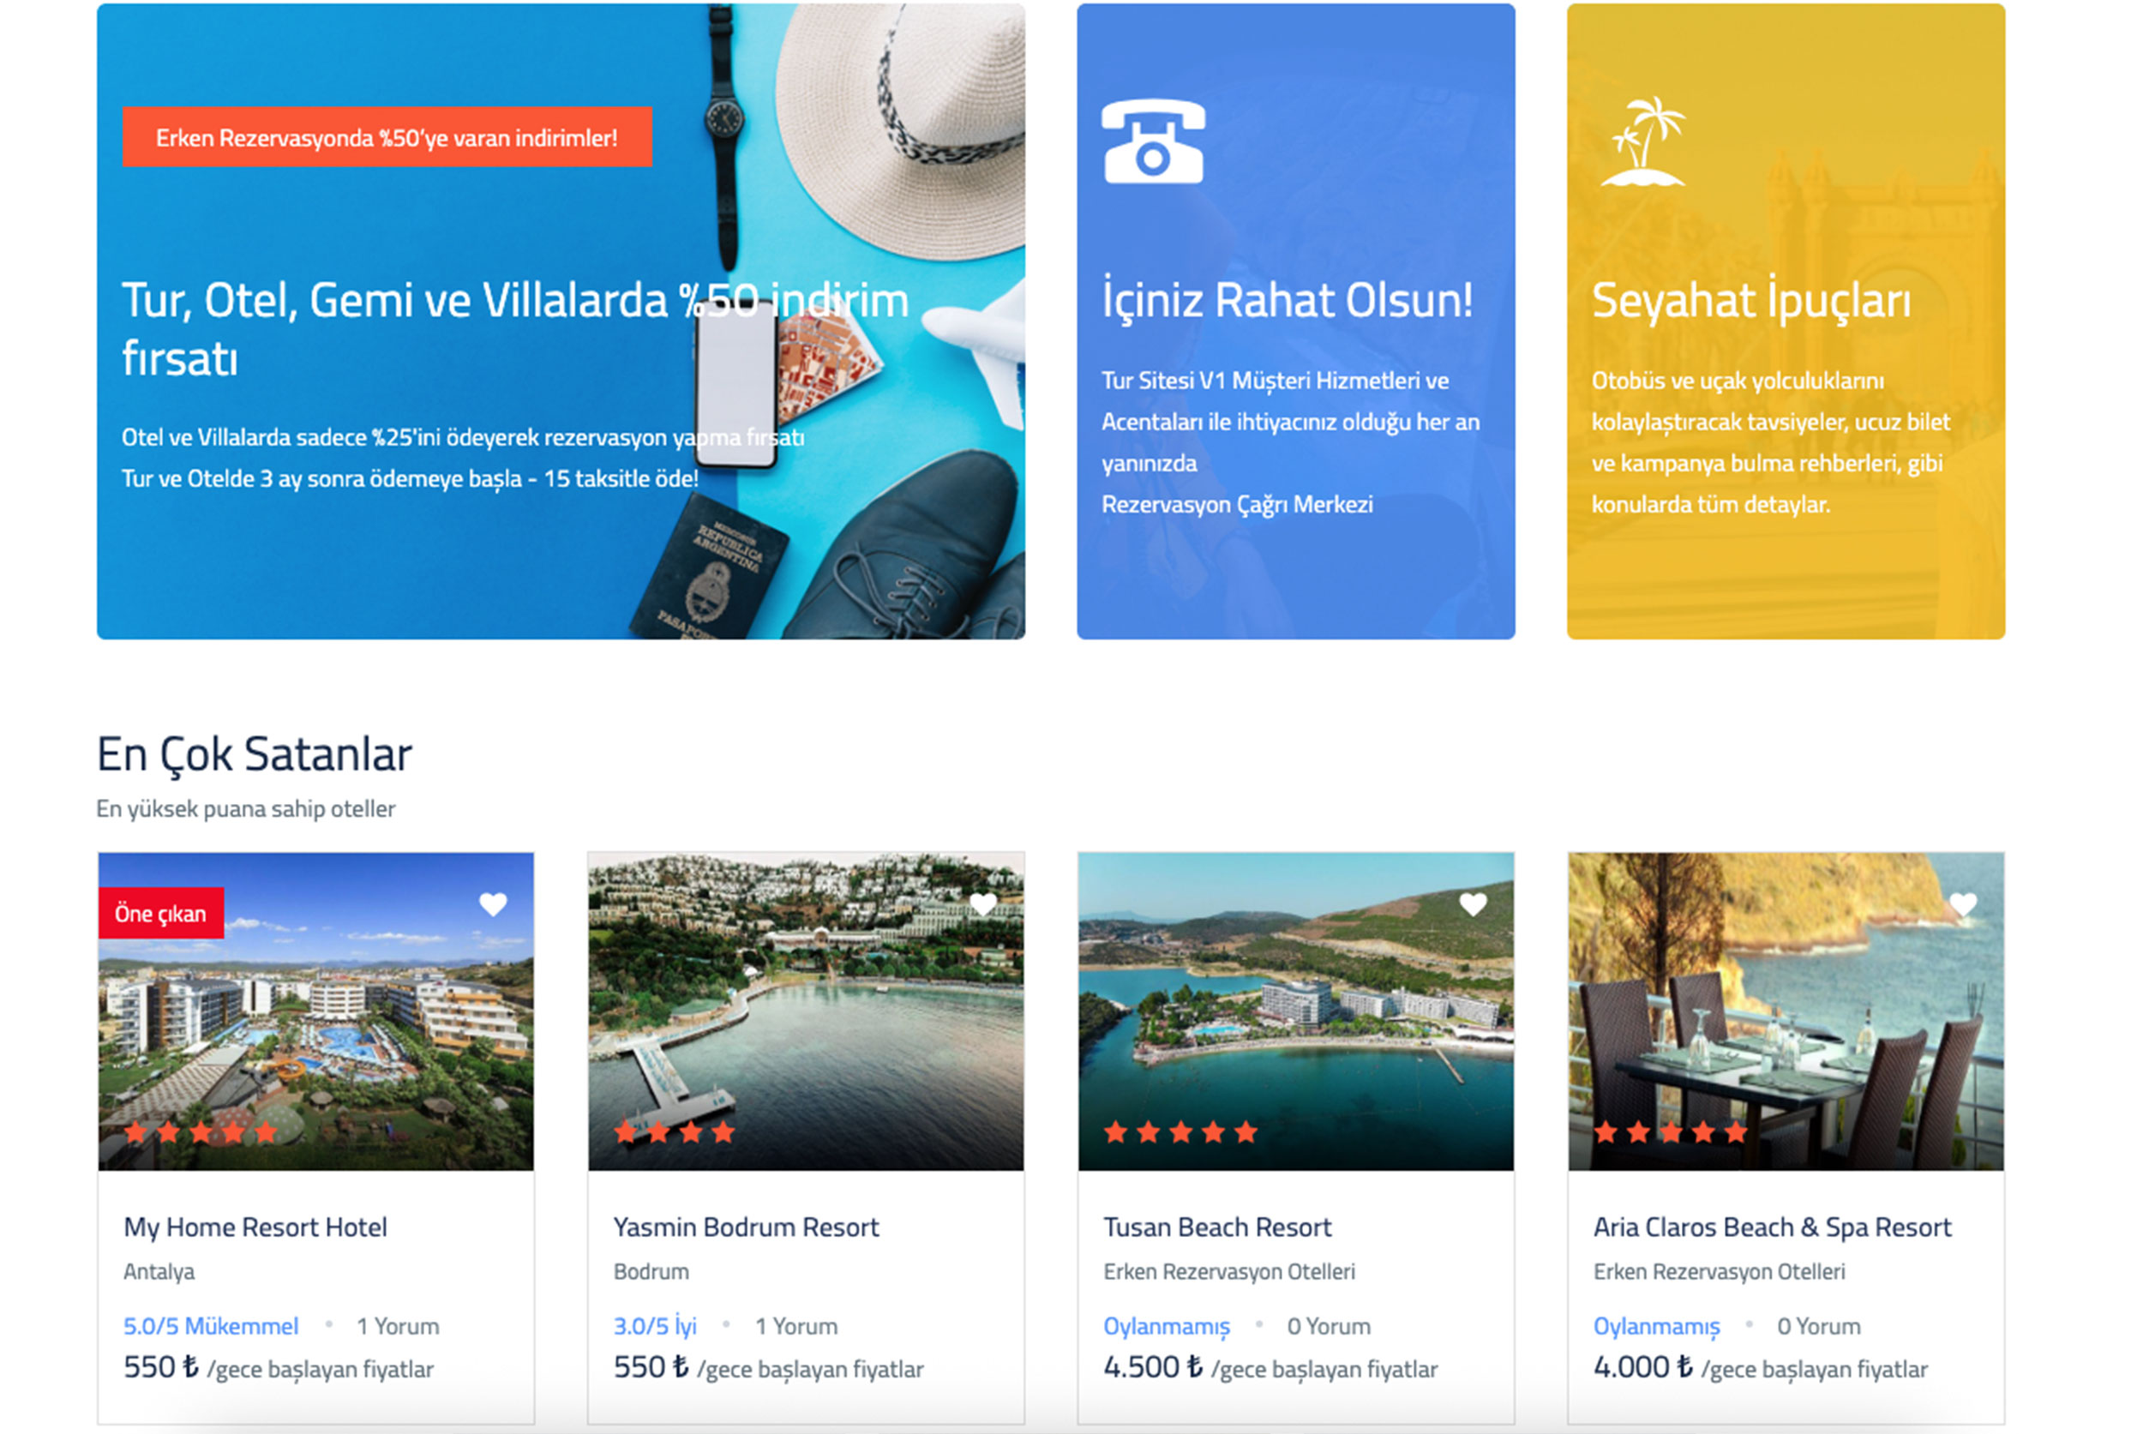Open Tusan Beach Resort hotel link
The width and height of the screenshot is (2149, 1434).
(1216, 1227)
